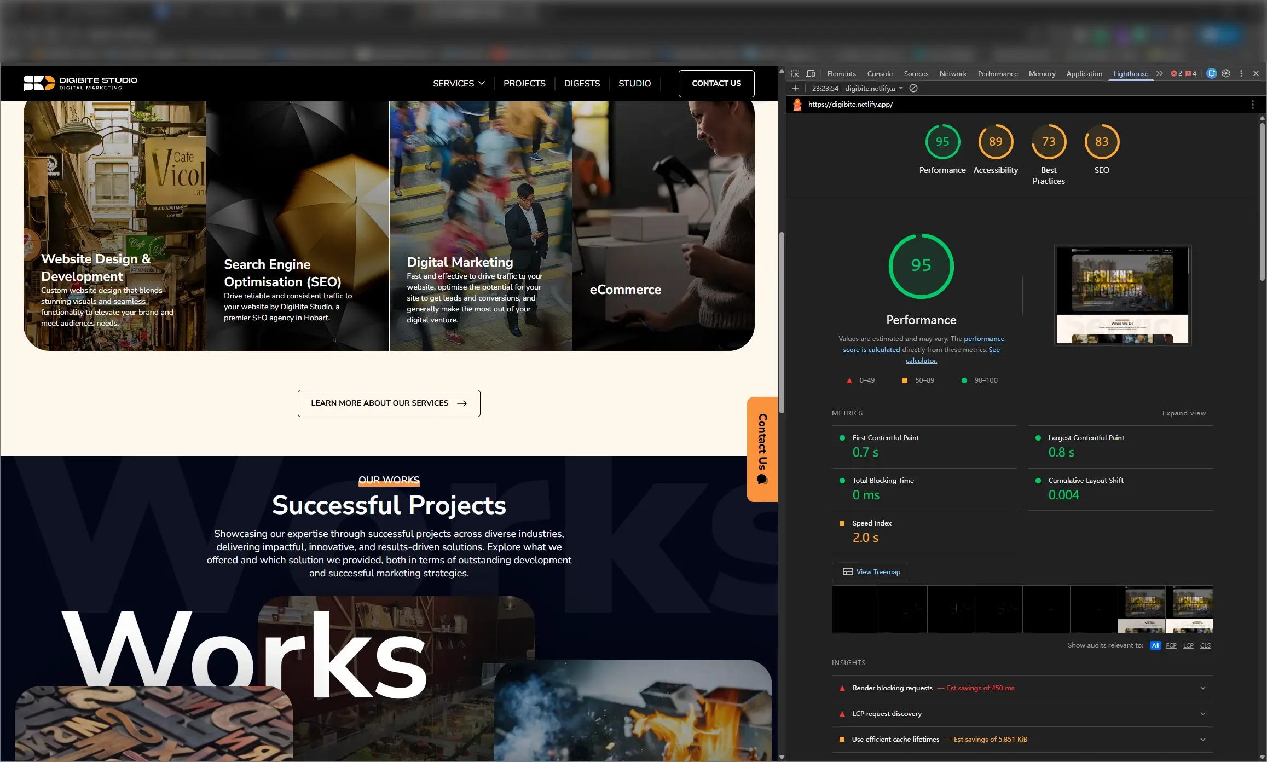This screenshot has width=1267, height=762.
Task: Click the Largest Contentful Paint metric
Action: pyautogui.click(x=1120, y=447)
